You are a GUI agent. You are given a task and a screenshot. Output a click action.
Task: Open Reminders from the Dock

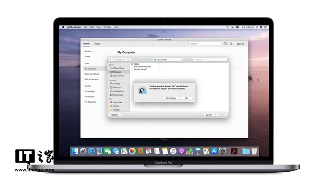coord(157,151)
